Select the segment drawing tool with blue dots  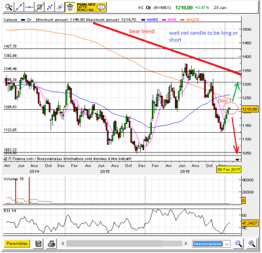[x=50, y=7]
